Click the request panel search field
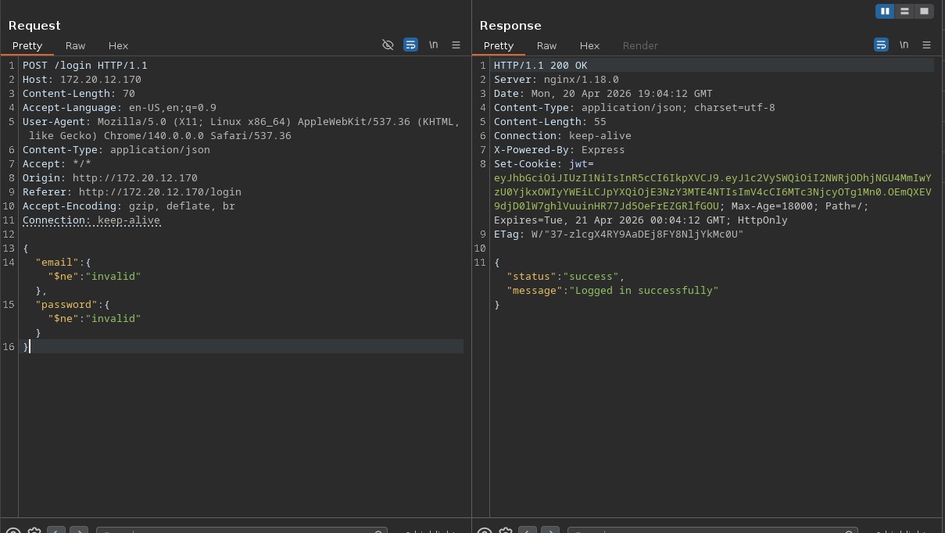The width and height of the screenshot is (945, 533). (242, 531)
